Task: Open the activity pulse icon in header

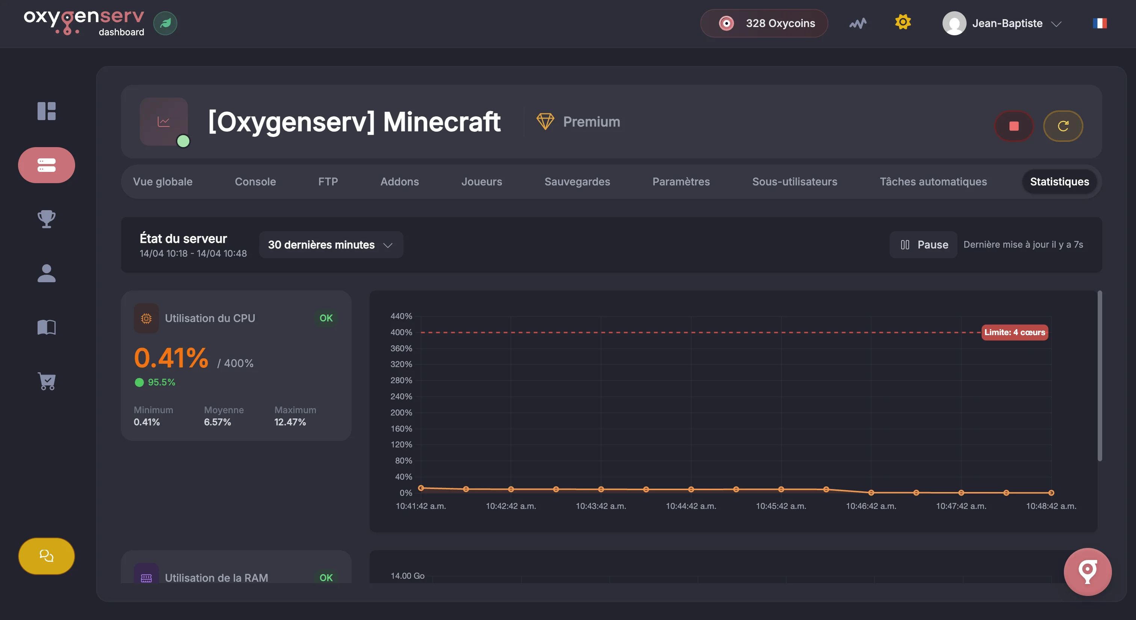Action: coord(858,23)
